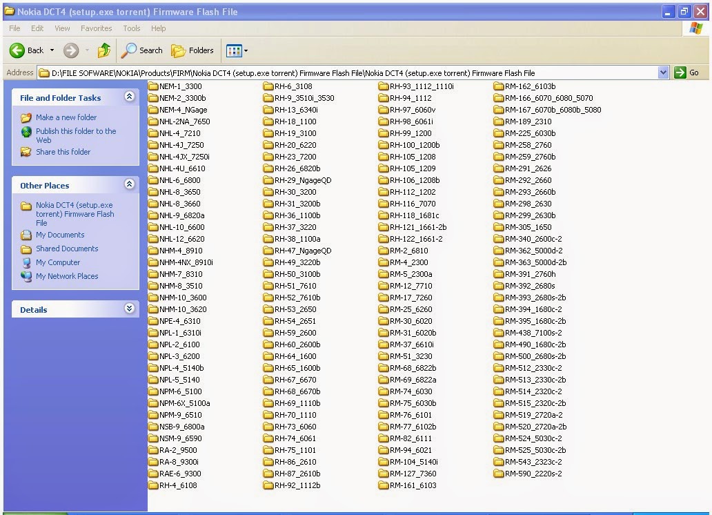
Task: Open the RM-590_2220s-2 folder
Action: 530,474
